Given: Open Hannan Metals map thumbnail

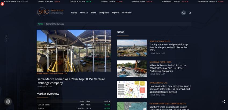Looking at the screenshot, I should (x=132, y=90).
